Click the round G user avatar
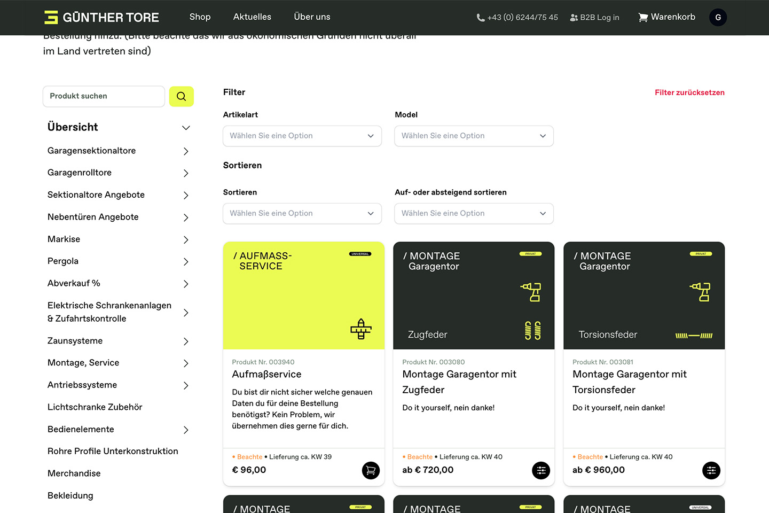The width and height of the screenshot is (769, 513). tap(718, 18)
